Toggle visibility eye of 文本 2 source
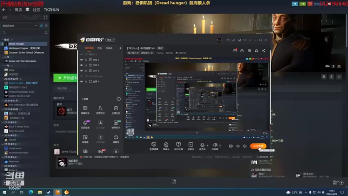 pos(81,60)
